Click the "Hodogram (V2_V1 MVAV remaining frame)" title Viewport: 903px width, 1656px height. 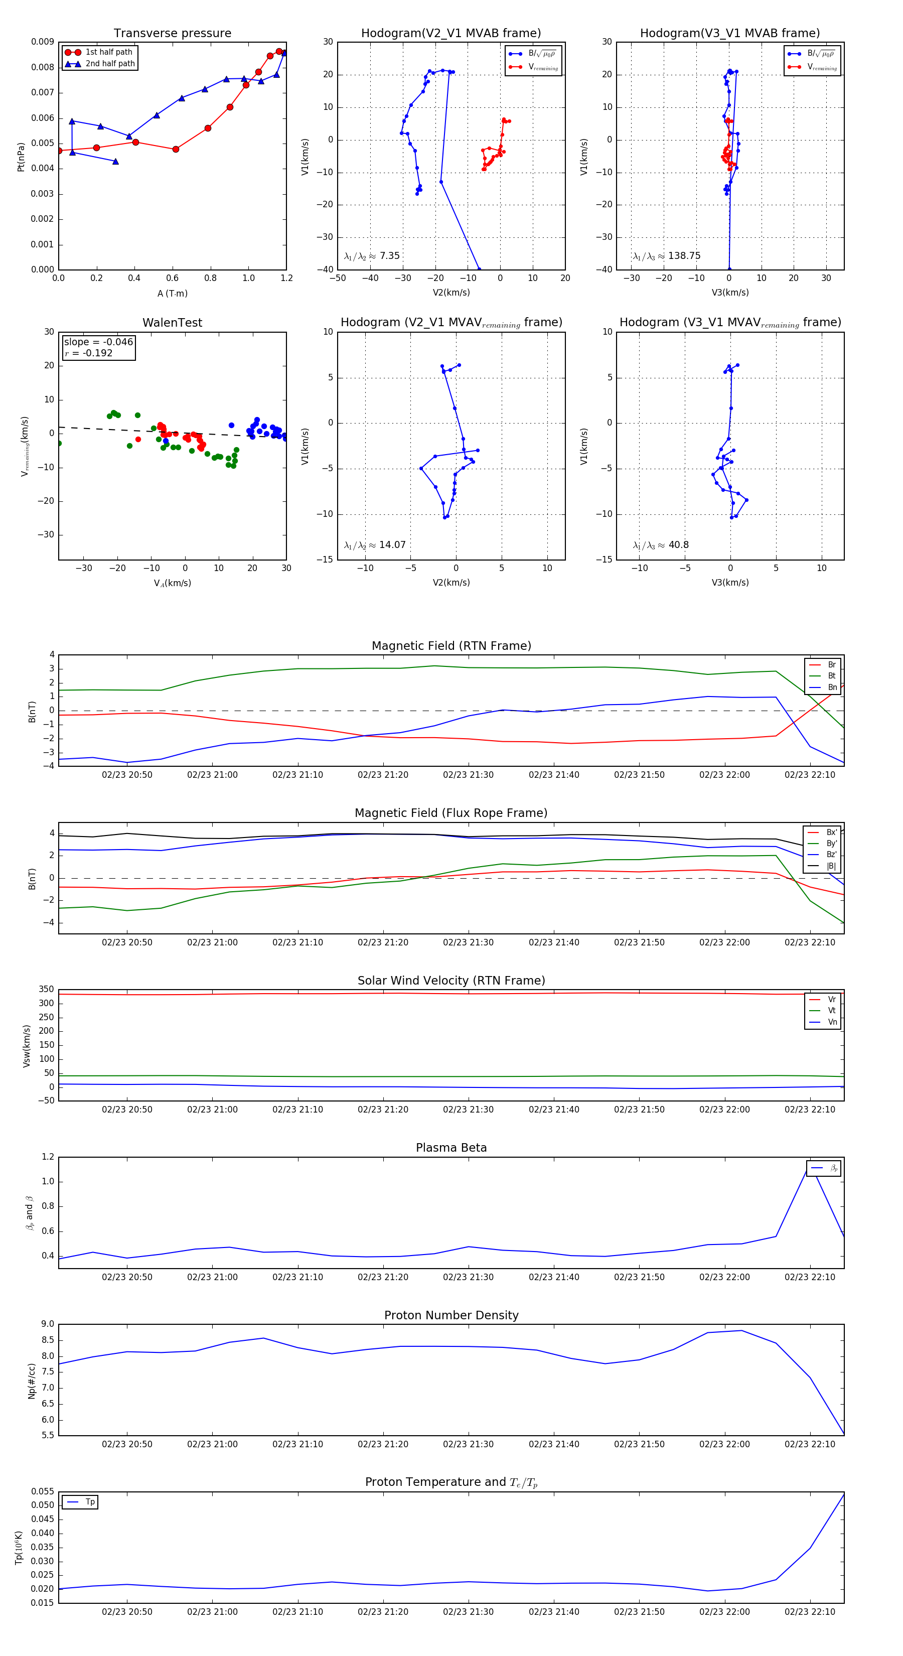pos(451,323)
